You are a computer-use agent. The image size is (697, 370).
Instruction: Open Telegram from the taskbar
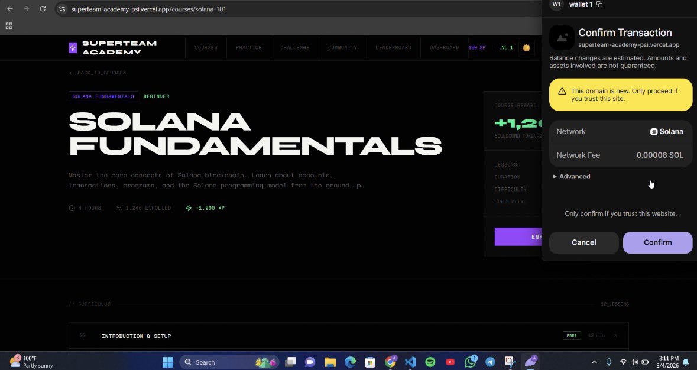[490, 362]
